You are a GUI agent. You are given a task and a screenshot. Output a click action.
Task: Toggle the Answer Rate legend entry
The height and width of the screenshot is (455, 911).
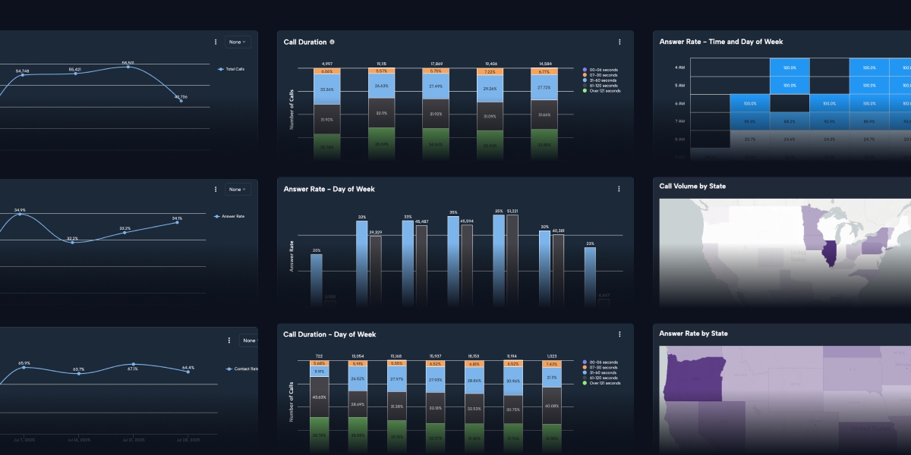pos(229,217)
